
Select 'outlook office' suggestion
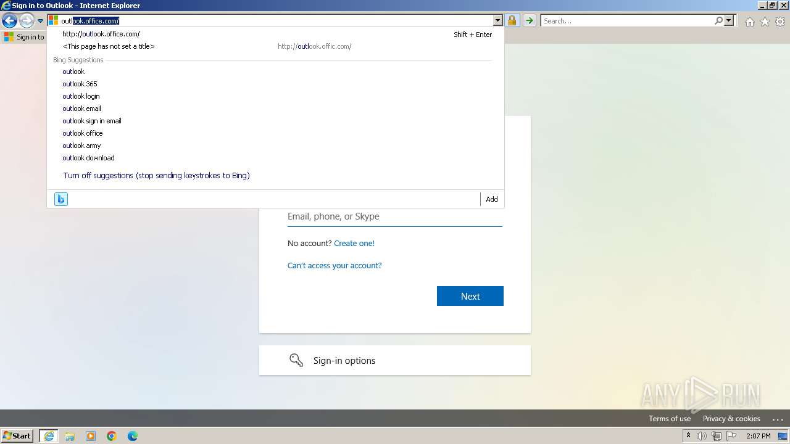[276, 133]
